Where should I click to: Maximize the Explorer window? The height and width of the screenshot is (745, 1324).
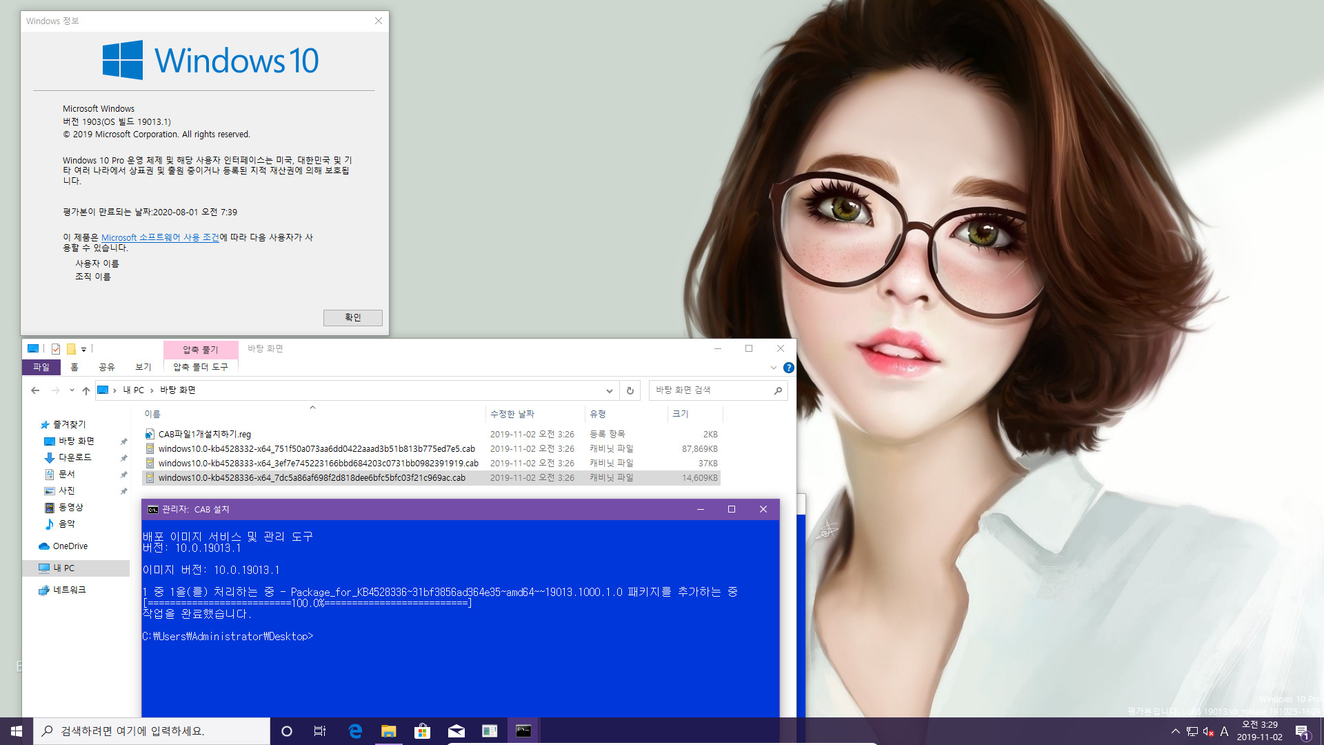pos(749,348)
